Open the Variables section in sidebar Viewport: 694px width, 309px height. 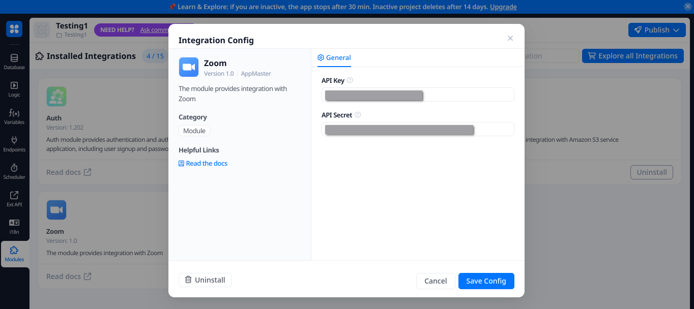[x=14, y=116]
